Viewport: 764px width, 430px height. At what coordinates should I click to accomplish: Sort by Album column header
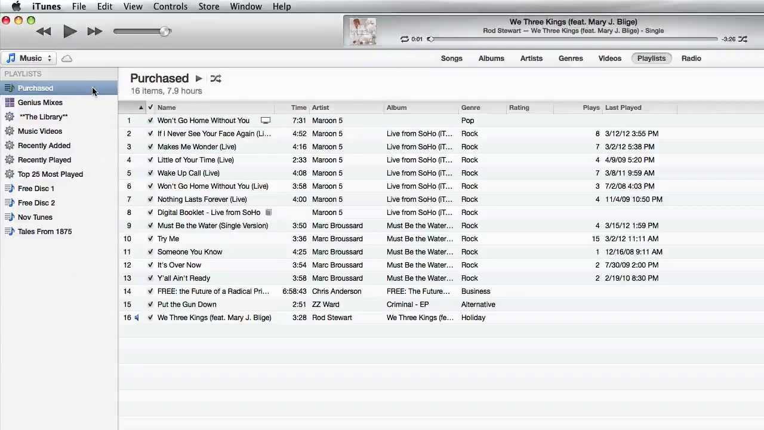[421, 107]
